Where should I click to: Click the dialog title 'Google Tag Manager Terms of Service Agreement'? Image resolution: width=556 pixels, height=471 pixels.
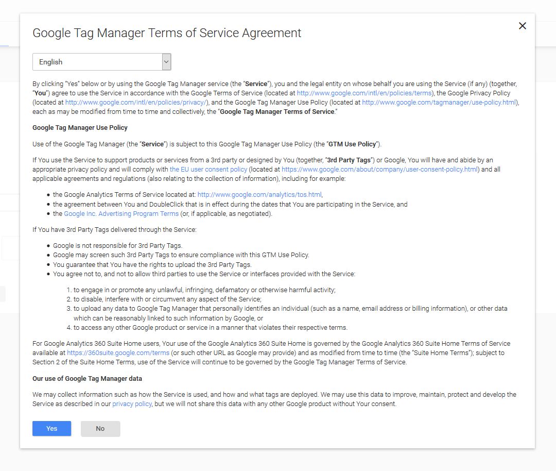tap(167, 32)
